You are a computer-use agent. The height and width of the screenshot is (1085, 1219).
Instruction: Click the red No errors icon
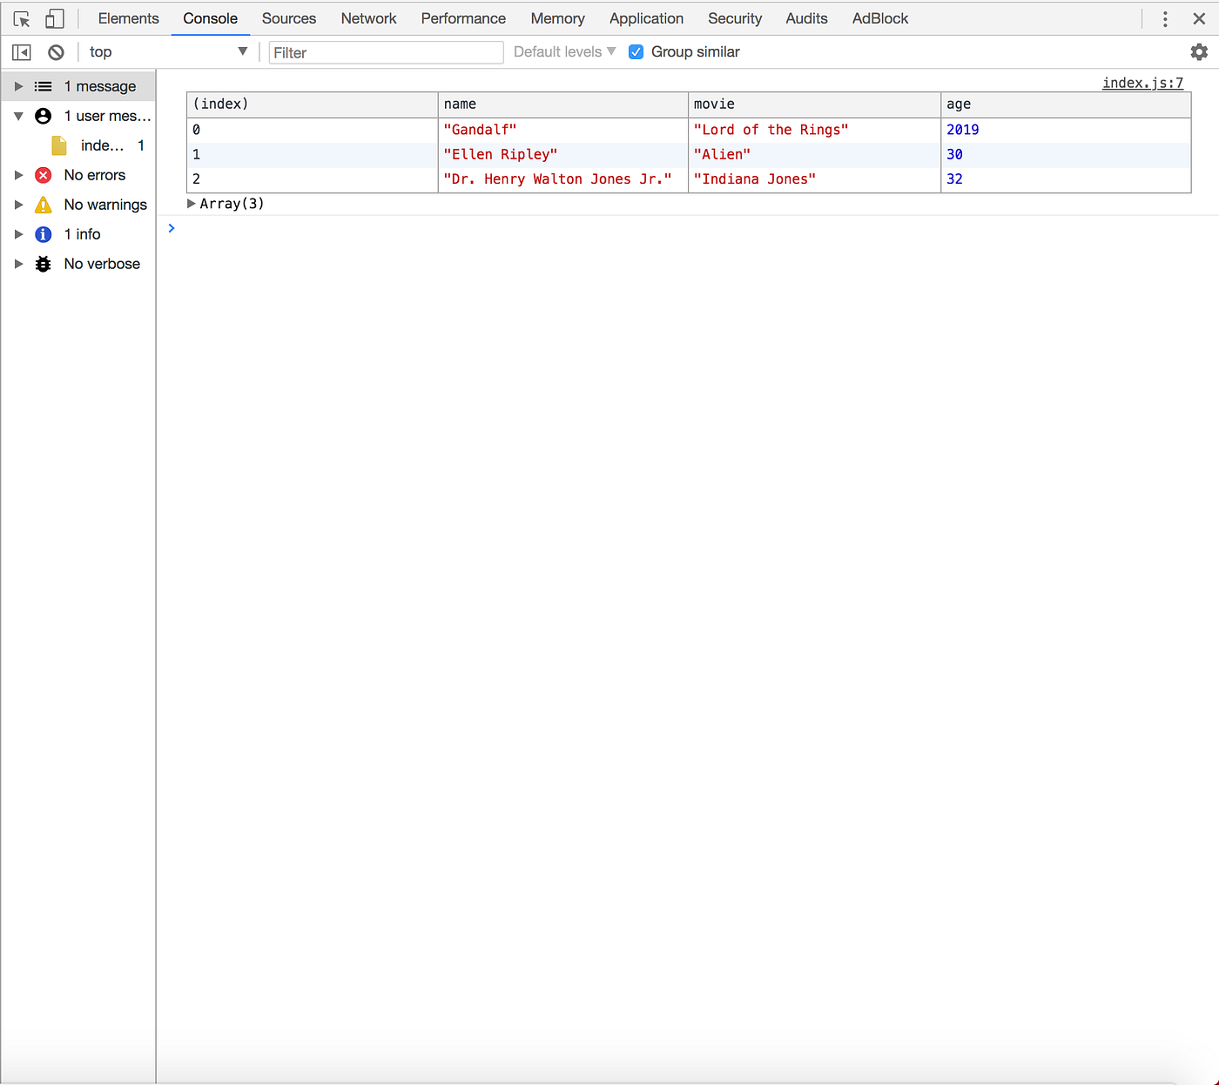pyautogui.click(x=43, y=175)
